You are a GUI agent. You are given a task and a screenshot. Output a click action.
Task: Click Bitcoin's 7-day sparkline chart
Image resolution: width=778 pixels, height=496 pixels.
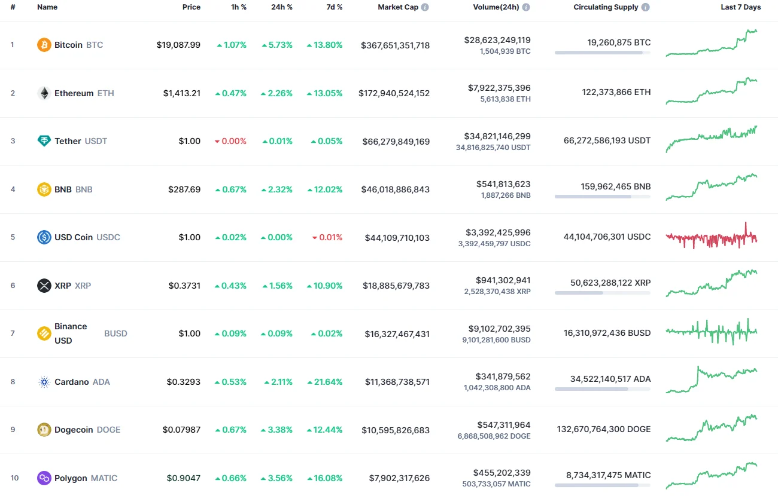pyautogui.click(x=711, y=45)
